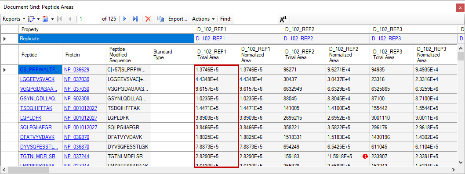Click the Peptide Modified Sequence column header
The image size is (465, 174).
[x=128, y=55]
